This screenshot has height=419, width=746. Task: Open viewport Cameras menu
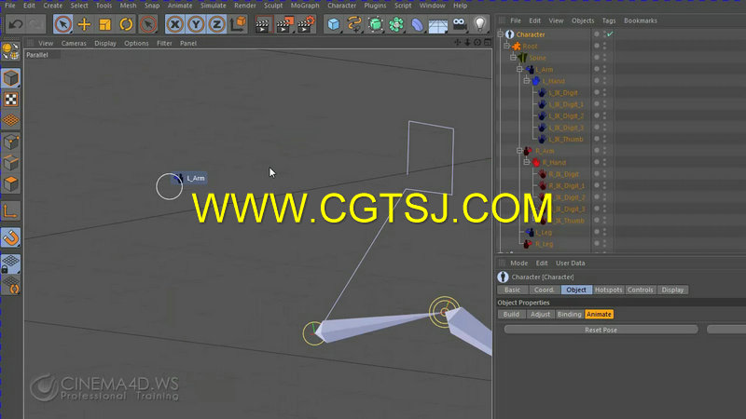74,43
